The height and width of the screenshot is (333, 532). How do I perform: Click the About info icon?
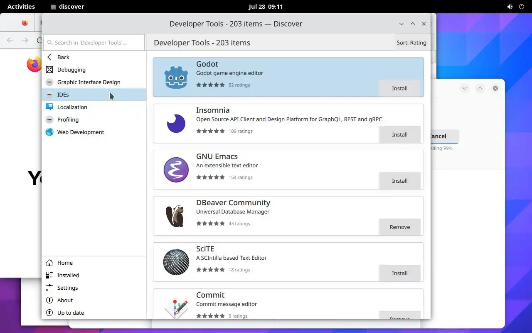click(x=49, y=300)
